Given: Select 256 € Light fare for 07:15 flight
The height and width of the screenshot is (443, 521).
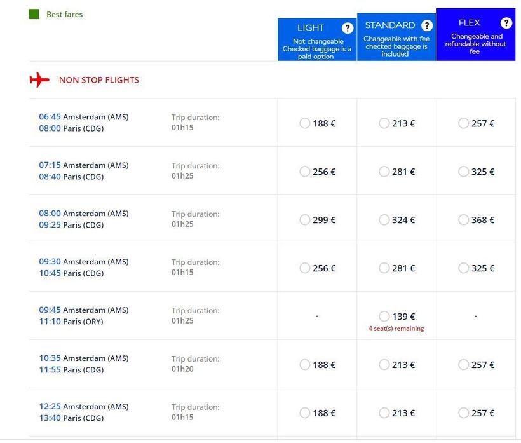Looking at the screenshot, I should [x=305, y=172].
